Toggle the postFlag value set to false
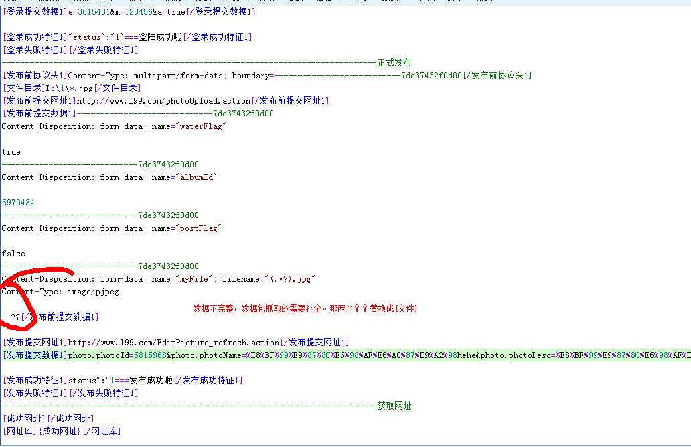The height and width of the screenshot is (447, 691). pos(11,253)
